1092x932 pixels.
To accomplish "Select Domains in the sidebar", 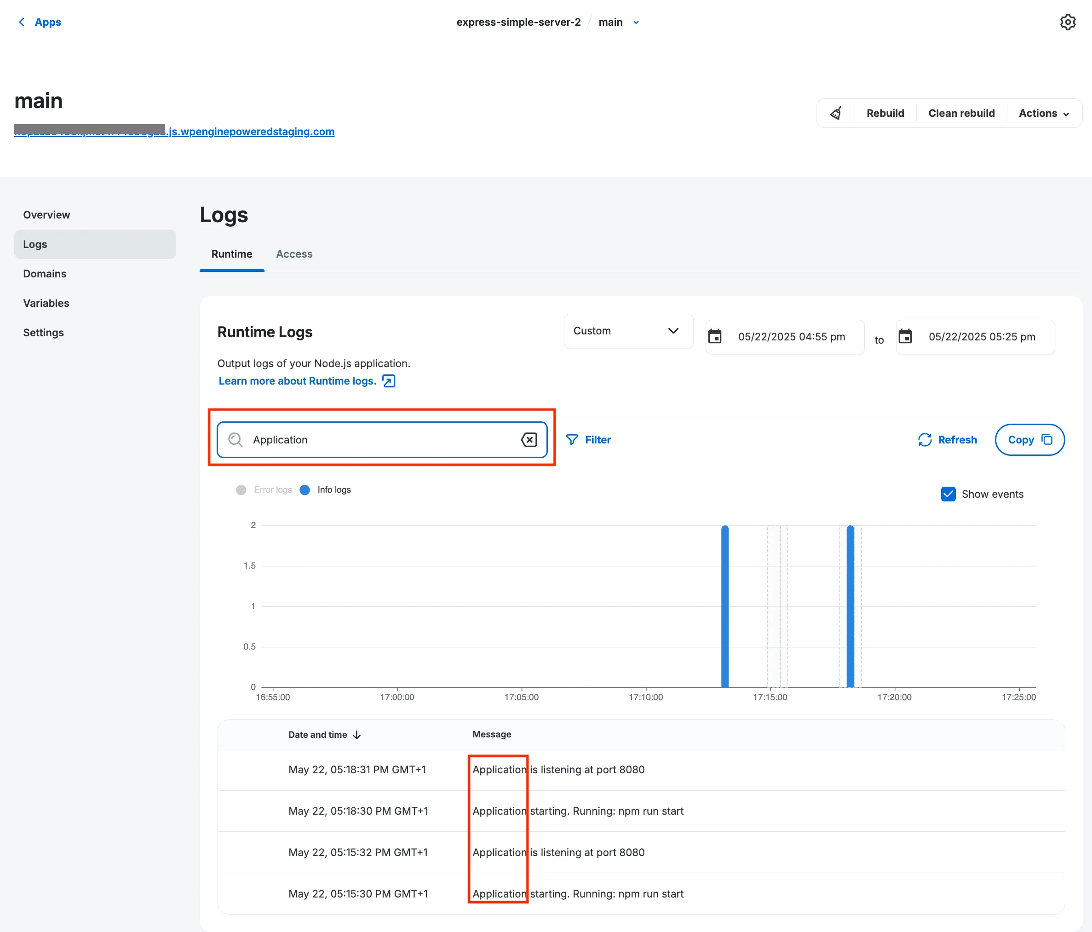I will click(x=44, y=274).
